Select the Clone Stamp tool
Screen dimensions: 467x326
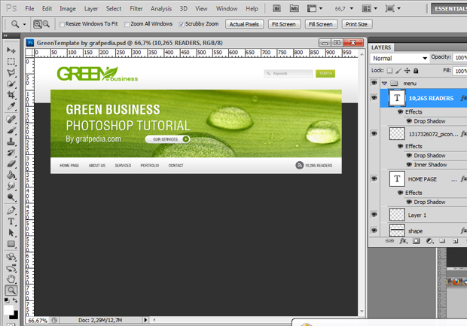[11, 142]
